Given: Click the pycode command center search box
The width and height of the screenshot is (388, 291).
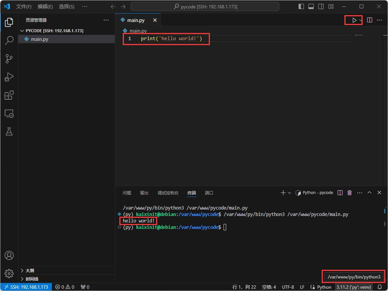Looking at the screenshot, I should click(205, 6).
